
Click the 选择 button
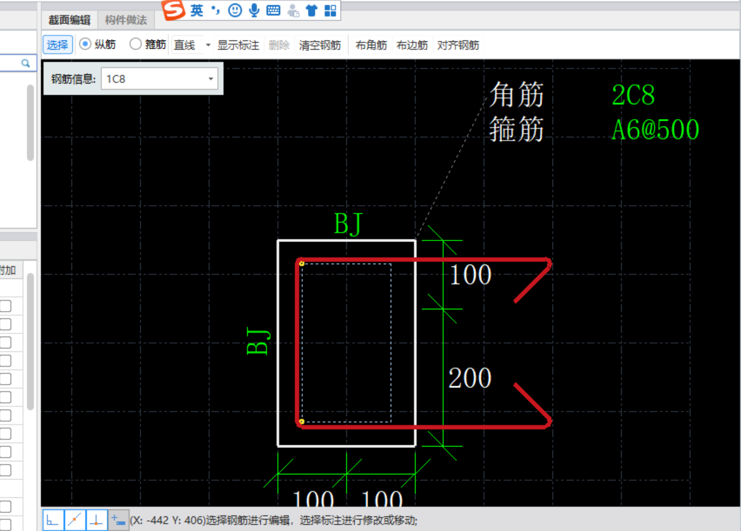point(57,45)
